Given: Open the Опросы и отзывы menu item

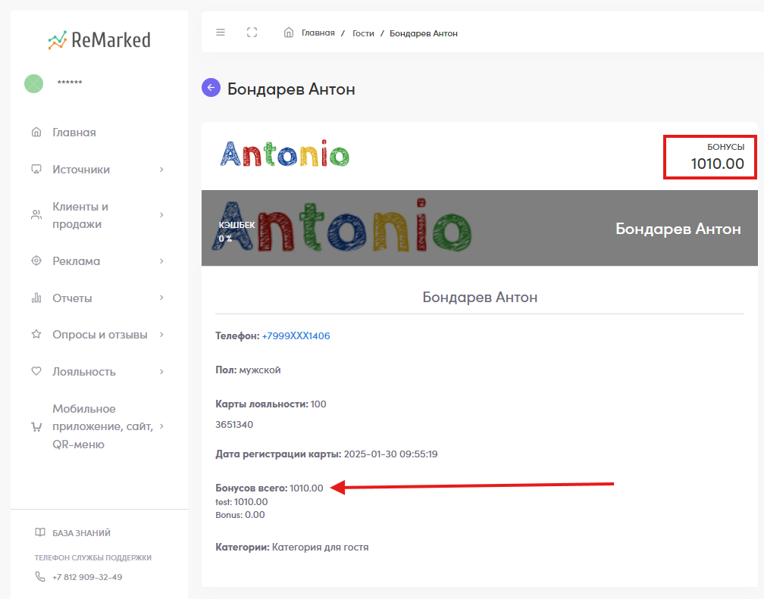Looking at the screenshot, I should pos(99,335).
